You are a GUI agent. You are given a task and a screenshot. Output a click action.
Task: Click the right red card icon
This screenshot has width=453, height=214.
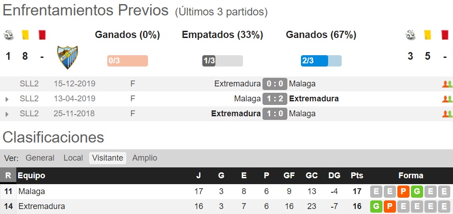click(x=444, y=35)
